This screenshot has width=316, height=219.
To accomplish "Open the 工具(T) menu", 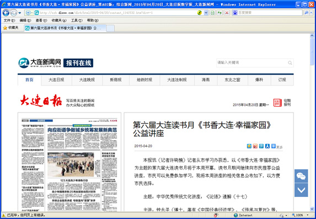I will 77,20.
